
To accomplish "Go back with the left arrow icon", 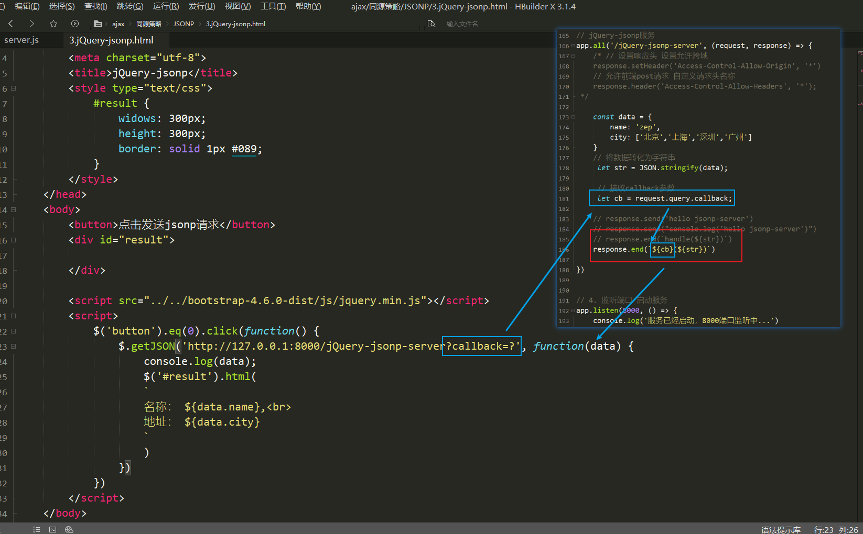I will [x=11, y=24].
